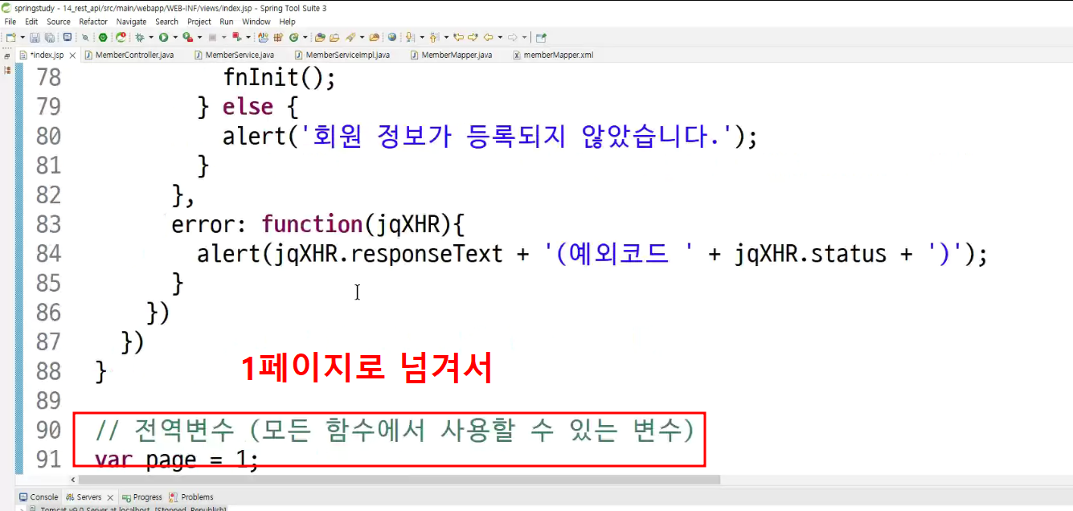
Task: Click 'var page = 1;' code line
Action: click(x=176, y=460)
